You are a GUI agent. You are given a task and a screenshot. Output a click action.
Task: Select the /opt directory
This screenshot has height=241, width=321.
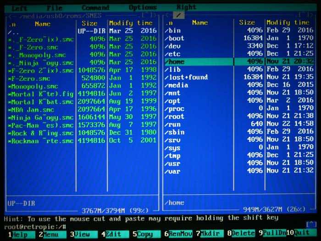pyautogui.click(x=239, y=101)
